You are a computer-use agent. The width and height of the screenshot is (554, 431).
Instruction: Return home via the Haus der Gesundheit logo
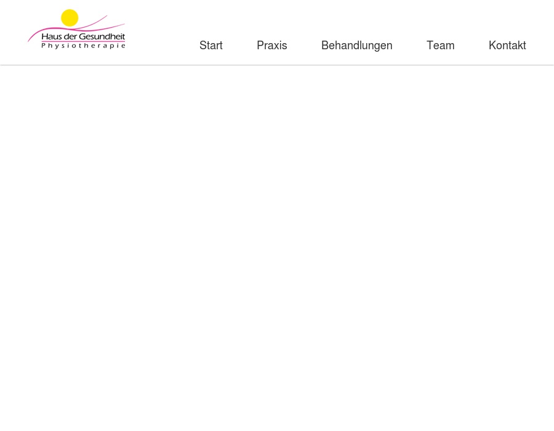pyautogui.click(x=76, y=30)
